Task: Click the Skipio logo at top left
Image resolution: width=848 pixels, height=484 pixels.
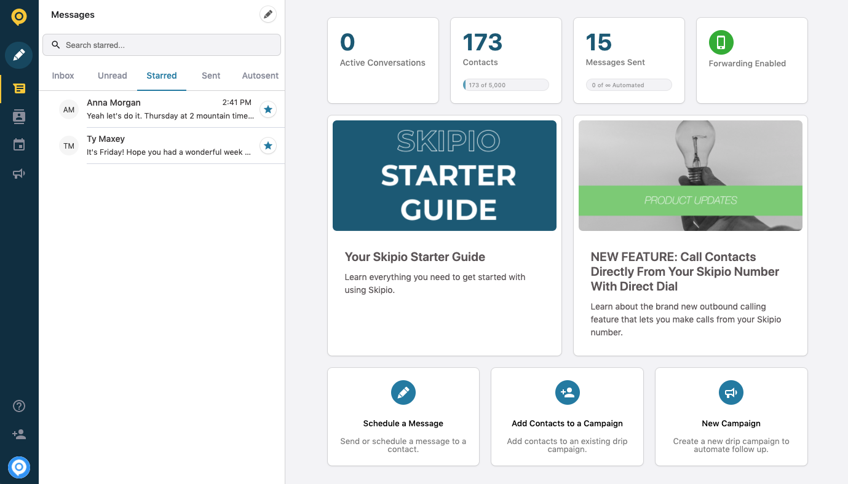Action: pyautogui.click(x=18, y=17)
